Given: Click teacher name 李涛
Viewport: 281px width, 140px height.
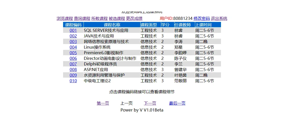Looking at the screenshot, I should (x=179, y=41).
